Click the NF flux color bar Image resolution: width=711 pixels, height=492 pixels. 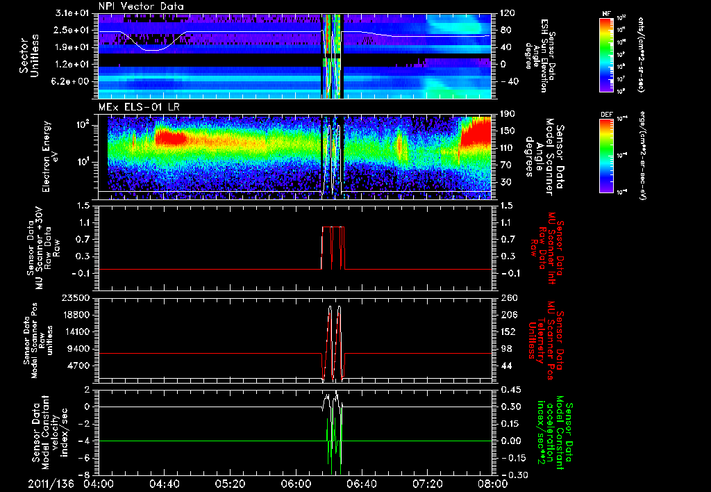606,55
